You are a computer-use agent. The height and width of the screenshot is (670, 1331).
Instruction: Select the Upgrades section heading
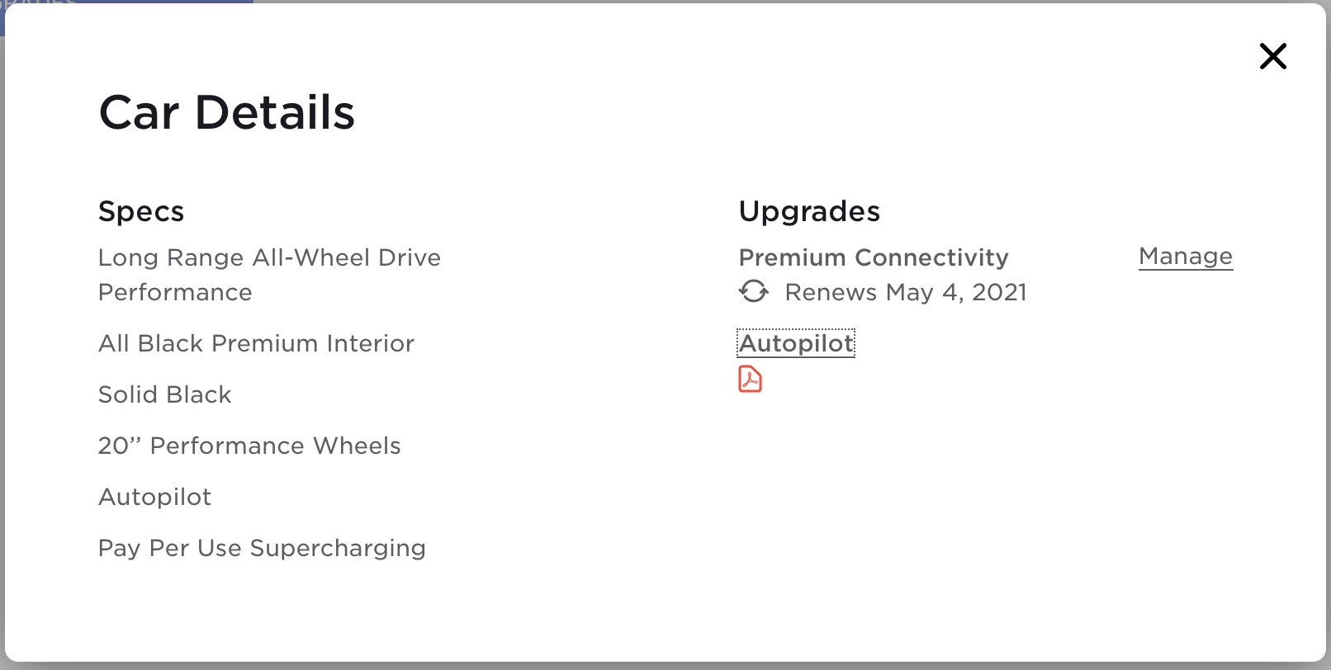tap(809, 211)
